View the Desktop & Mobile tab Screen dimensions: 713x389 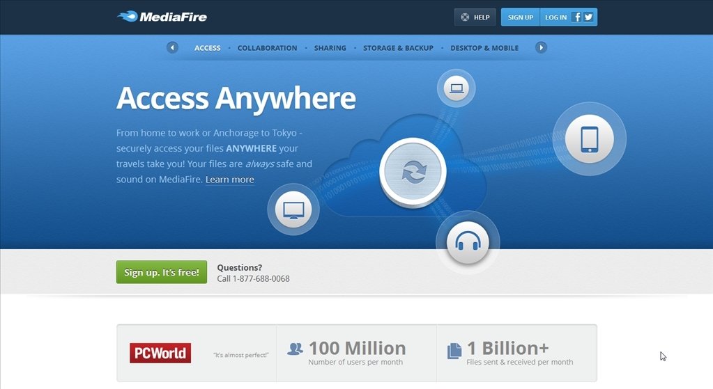point(484,48)
